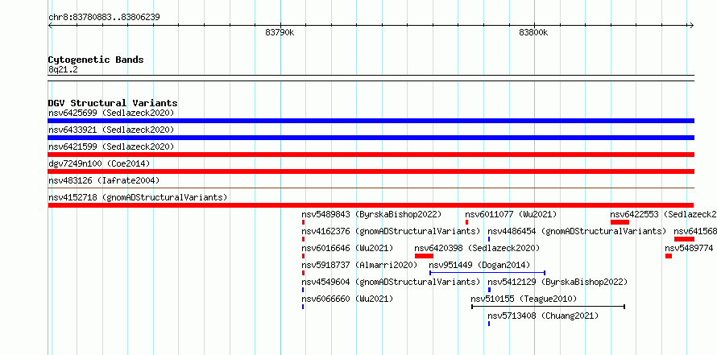Open the nsv510155 (Teague2010) label

click(524, 299)
